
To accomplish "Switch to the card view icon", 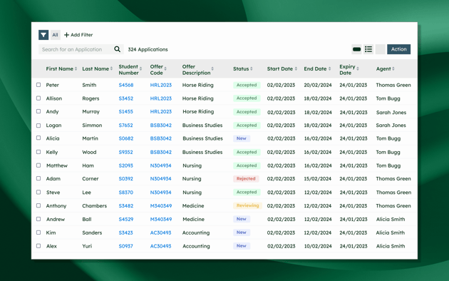I will click(x=356, y=49).
